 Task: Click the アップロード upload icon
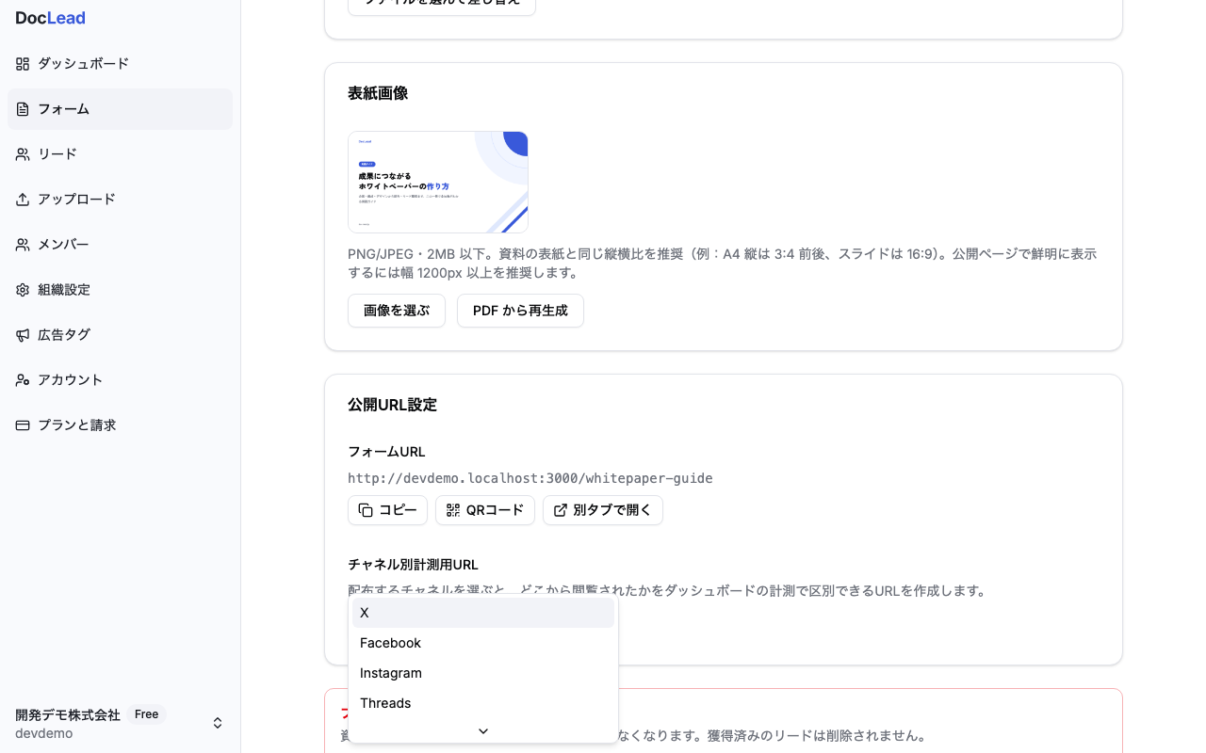[23, 200]
